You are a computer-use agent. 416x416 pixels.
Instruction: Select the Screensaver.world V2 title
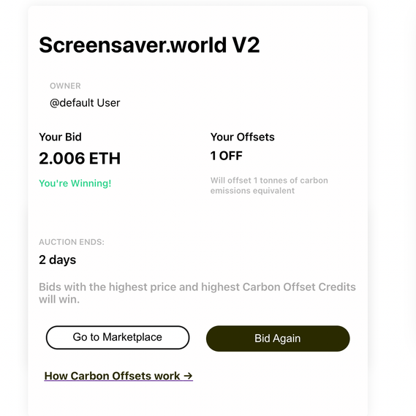point(149,45)
